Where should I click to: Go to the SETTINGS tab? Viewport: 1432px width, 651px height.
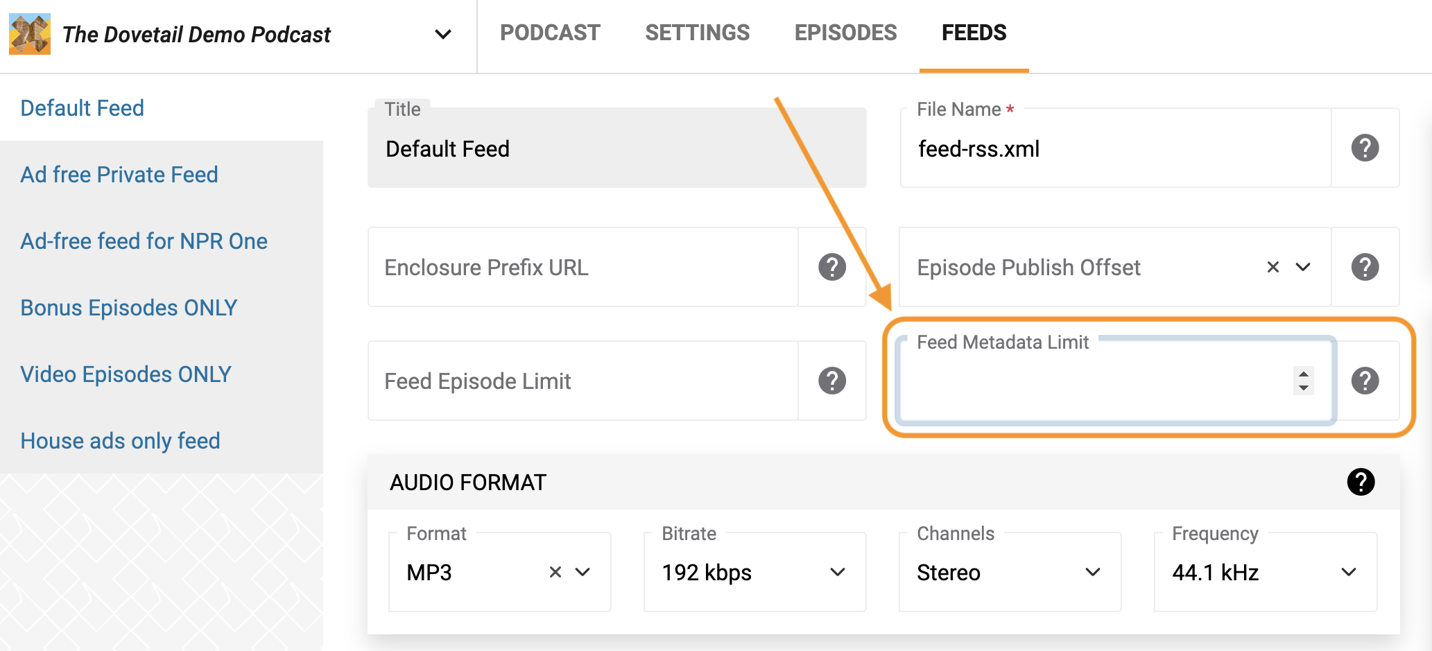[x=697, y=33]
